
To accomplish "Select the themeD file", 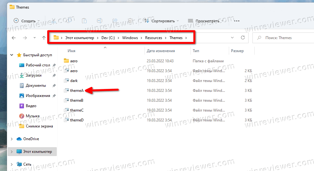I will pyautogui.click(x=74, y=120).
